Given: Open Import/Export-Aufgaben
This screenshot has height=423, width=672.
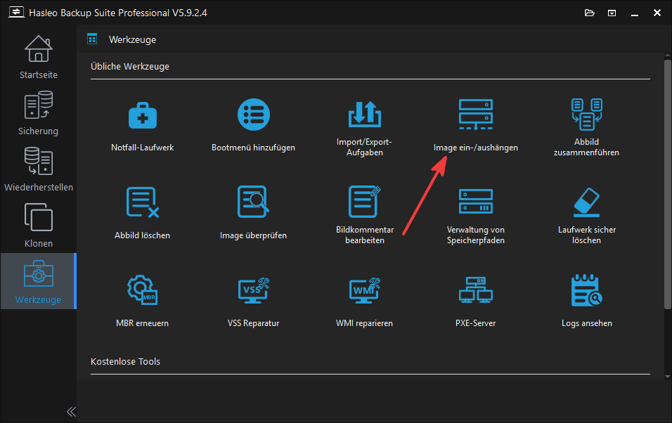Looking at the screenshot, I should click(364, 129).
